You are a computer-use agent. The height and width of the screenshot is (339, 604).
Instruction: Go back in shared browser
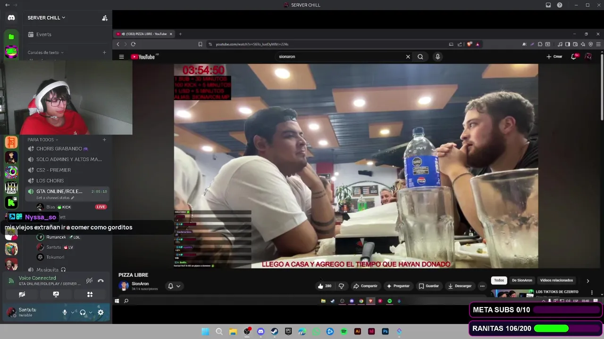[118, 44]
